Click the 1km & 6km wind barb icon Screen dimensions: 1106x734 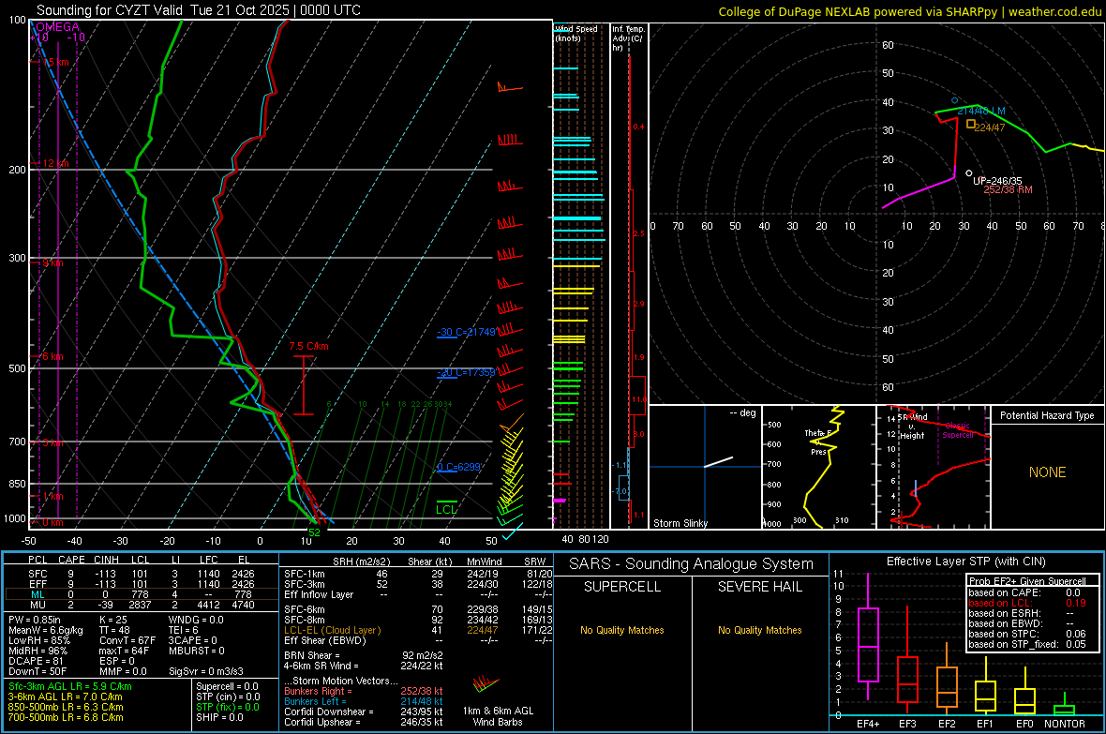486,684
